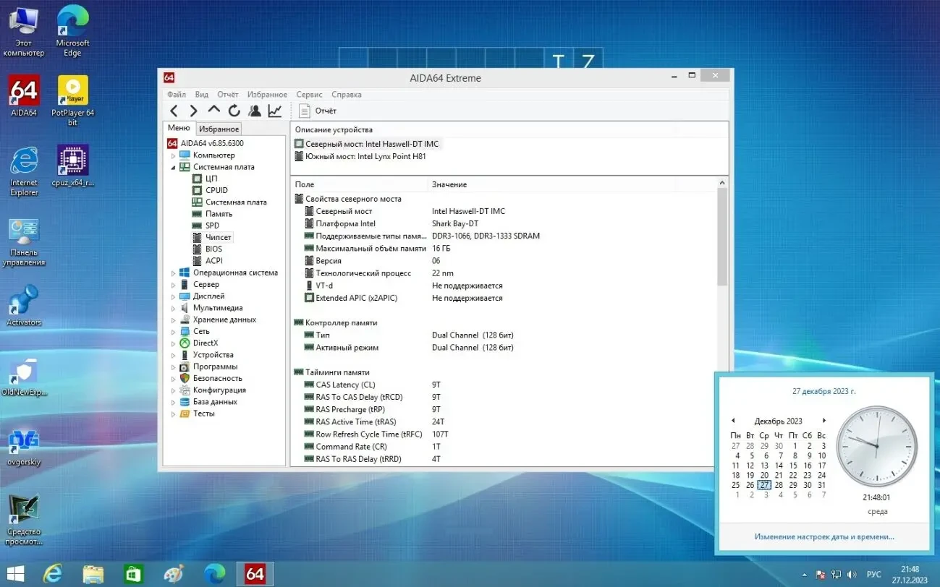
Task: Expand the Тесты category in the sidebar
Action: tap(173, 413)
